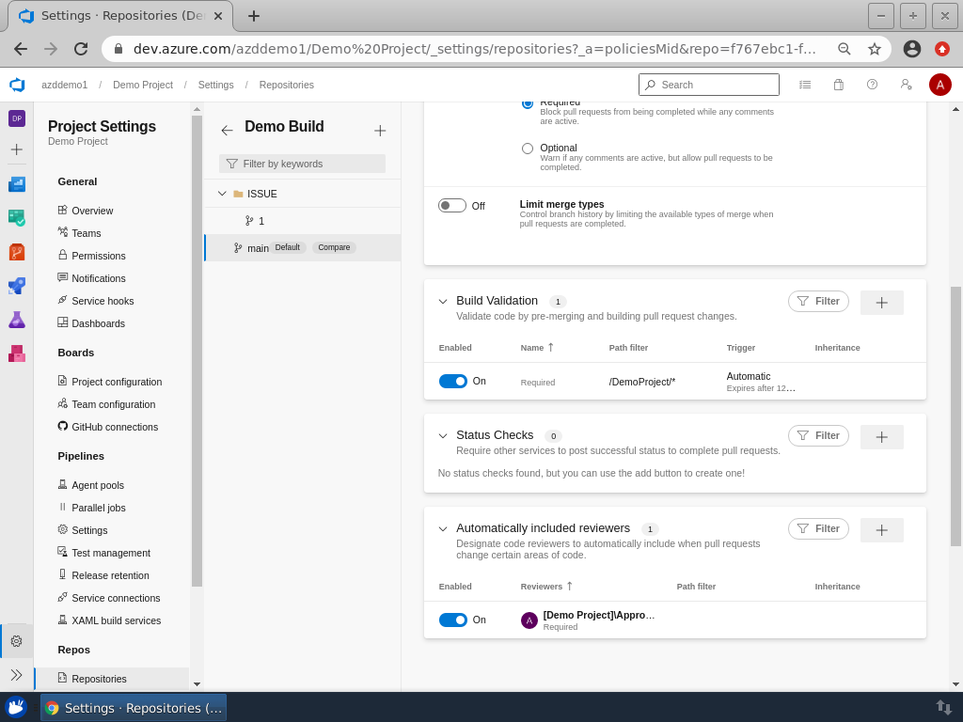Open new browser tab
The image size is (963, 722).
[254, 16]
